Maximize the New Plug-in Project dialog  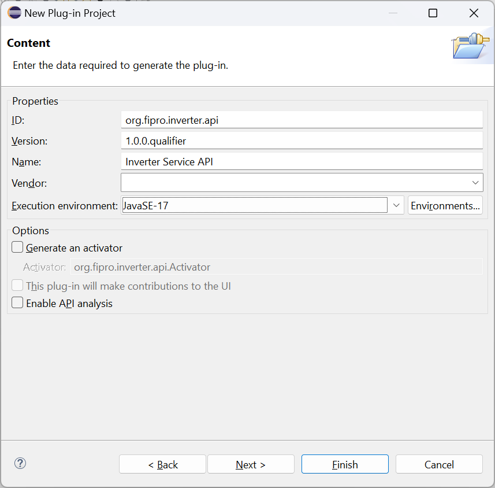click(433, 13)
